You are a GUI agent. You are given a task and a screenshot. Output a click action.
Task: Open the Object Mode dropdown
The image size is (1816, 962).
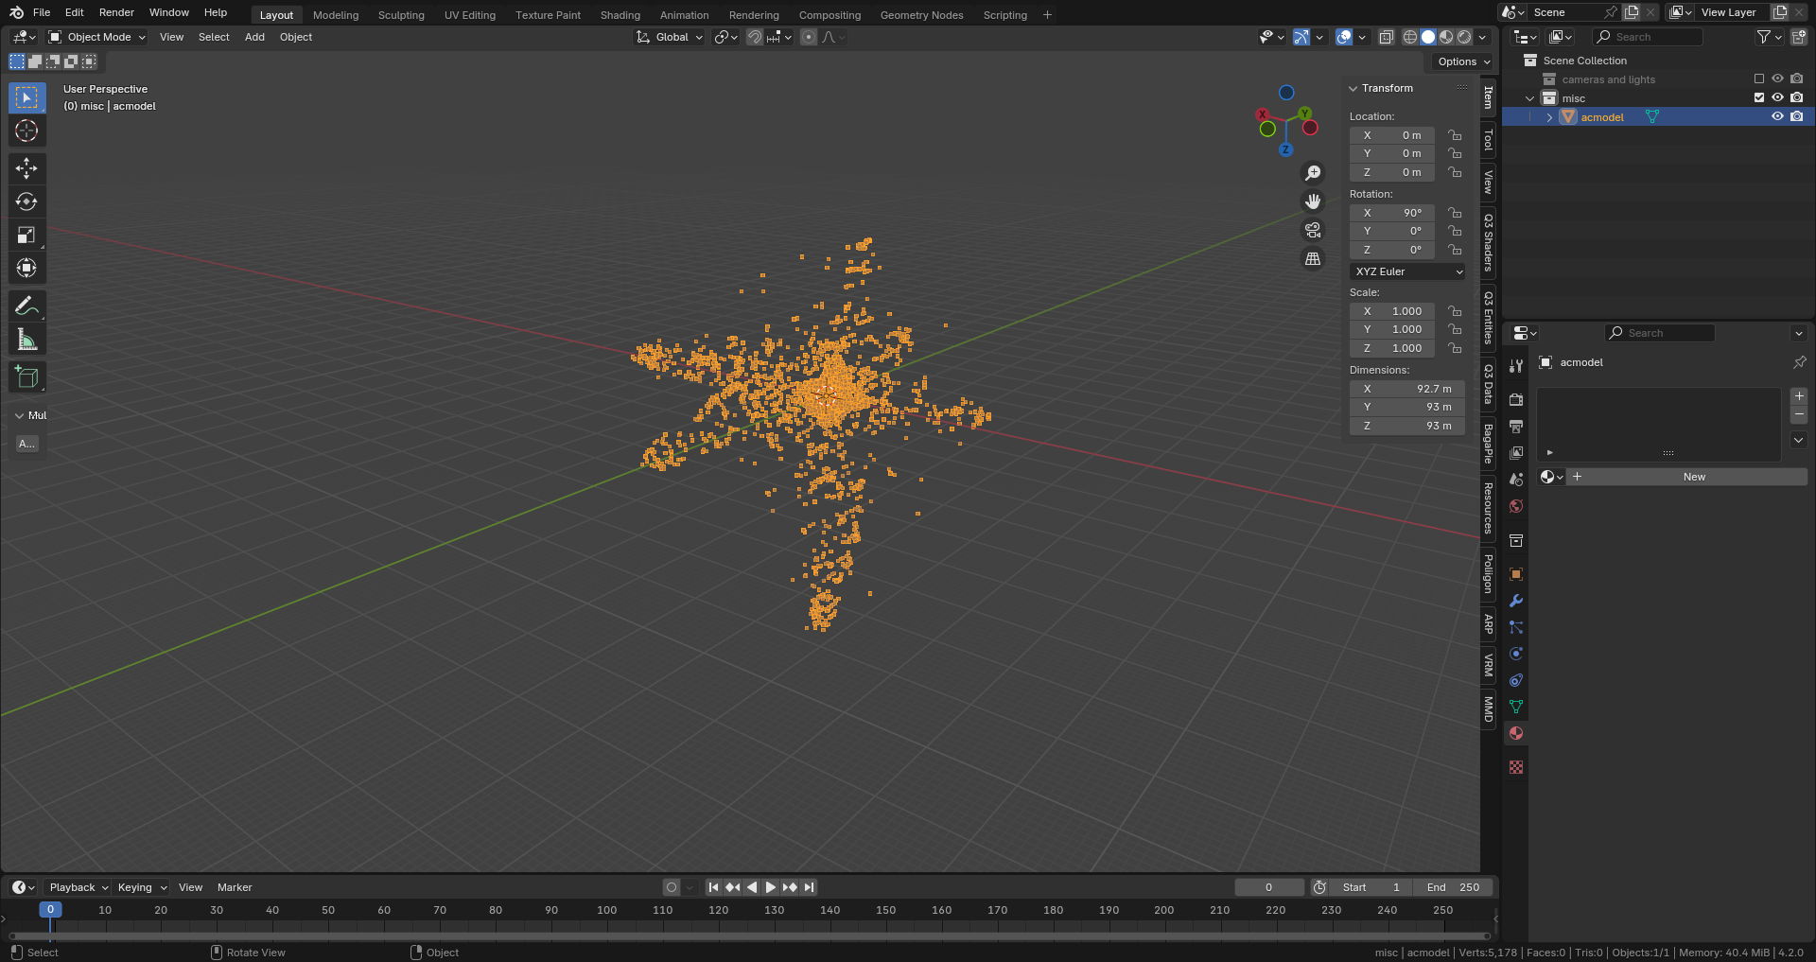click(x=97, y=37)
